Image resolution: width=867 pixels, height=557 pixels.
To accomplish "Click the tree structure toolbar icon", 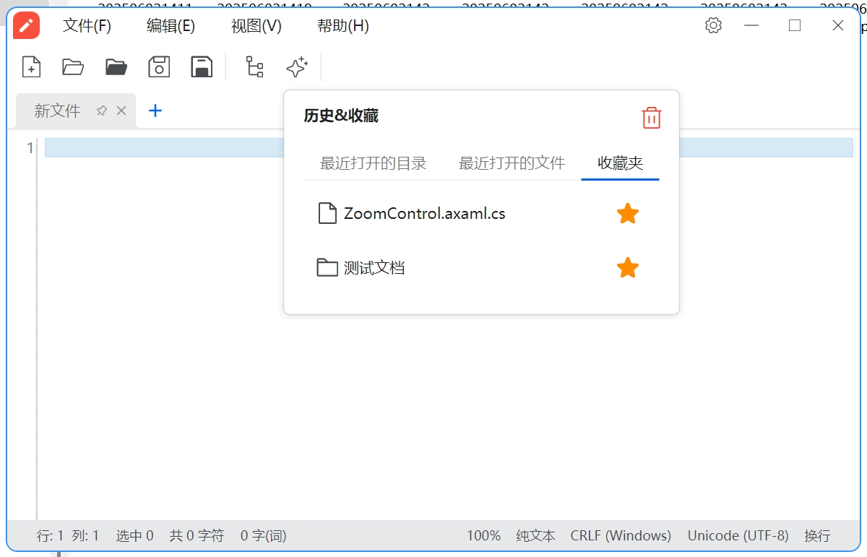I will point(254,67).
